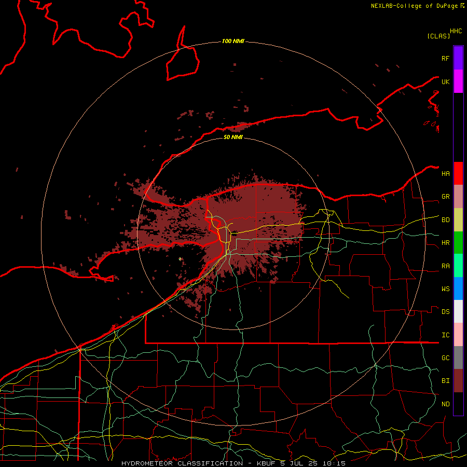Viewport: 467px width, 467px height.
Task: Click the 'RA' legend label
Action: (x=445, y=266)
